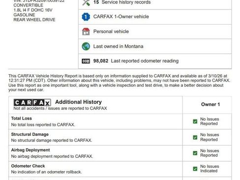Screen dimensions: 240x180
Task: Click the CARFAX report disclaimer paragraph
Action: click(120, 83)
